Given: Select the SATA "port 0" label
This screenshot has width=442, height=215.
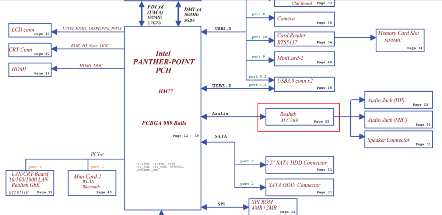Looking at the screenshot, I should coord(247,161).
